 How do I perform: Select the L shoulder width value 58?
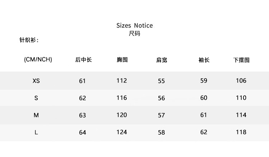point(161,132)
